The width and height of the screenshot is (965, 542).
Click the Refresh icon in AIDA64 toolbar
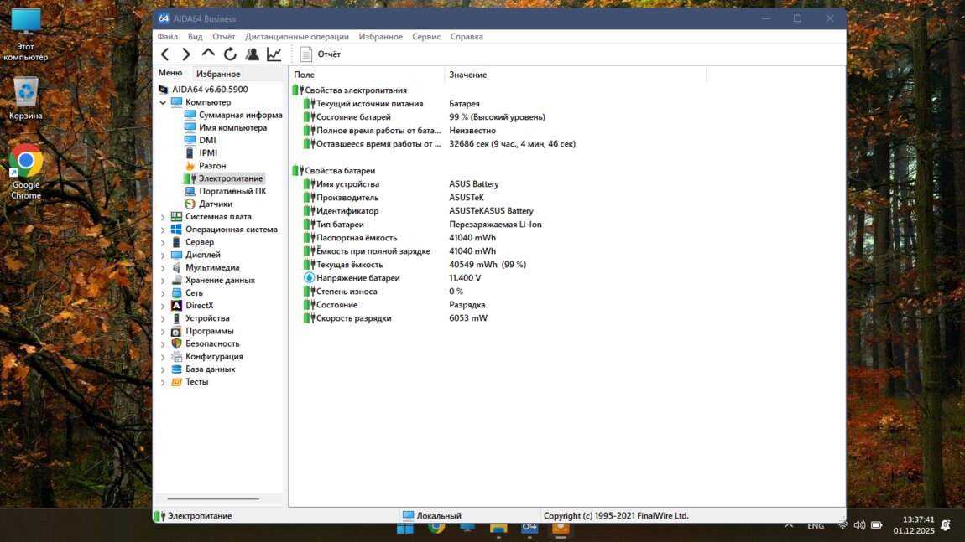(230, 54)
